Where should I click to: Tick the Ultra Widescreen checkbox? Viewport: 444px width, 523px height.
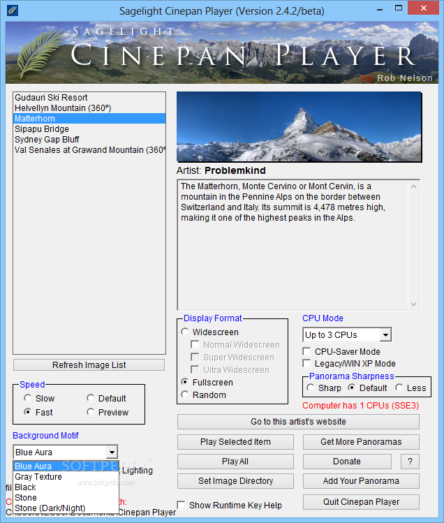click(x=195, y=369)
